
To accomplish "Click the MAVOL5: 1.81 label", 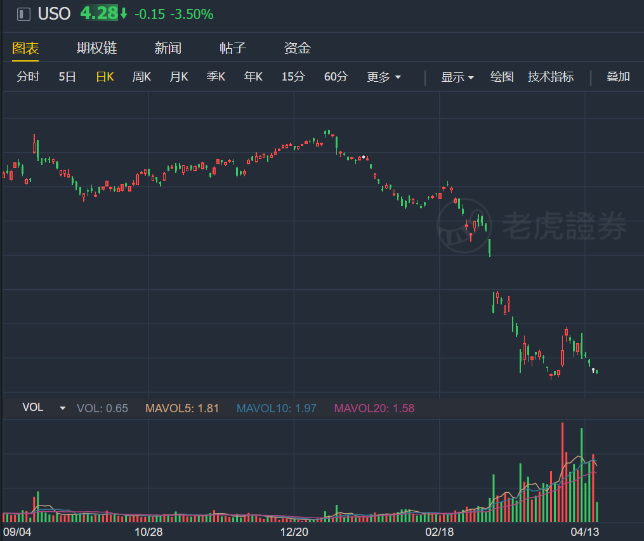I will pos(182,408).
